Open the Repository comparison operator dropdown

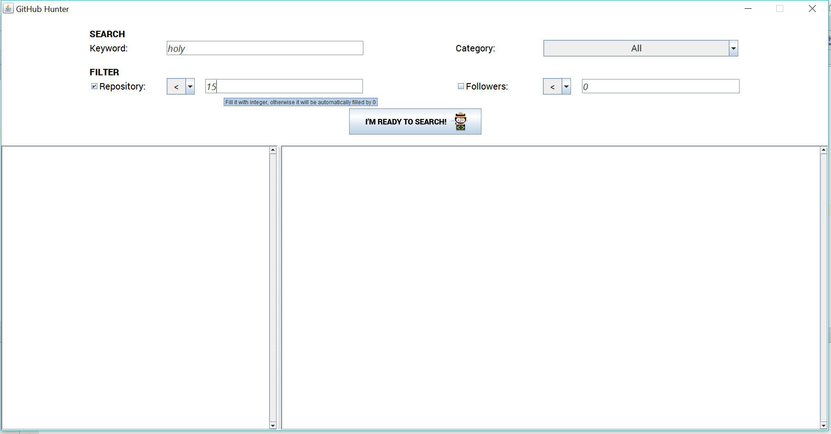[181, 86]
